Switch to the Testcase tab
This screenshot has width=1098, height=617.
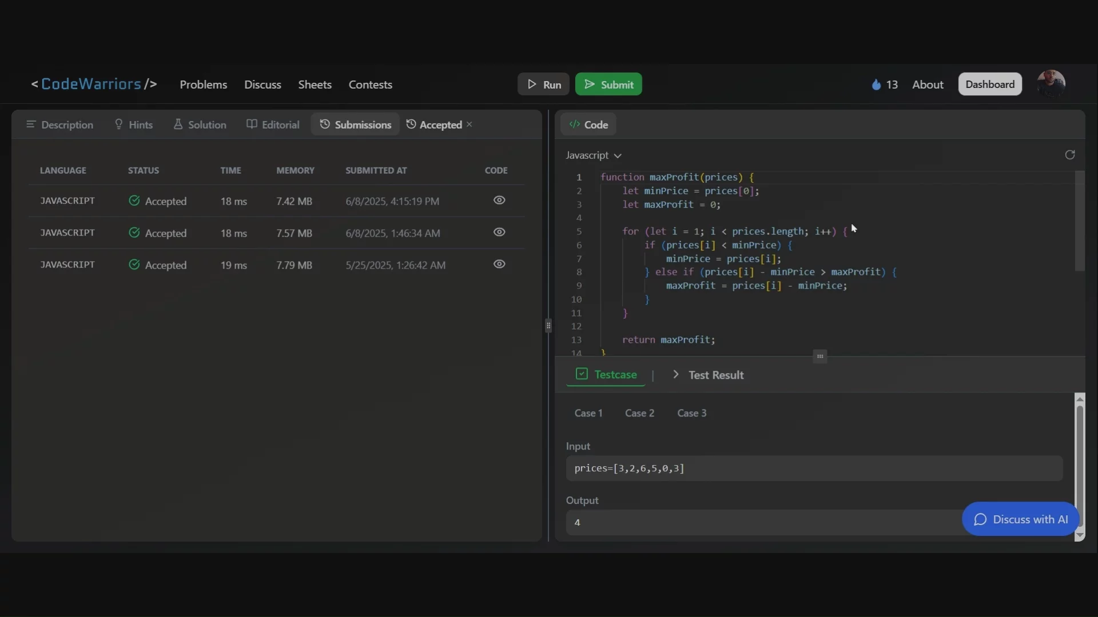click(606, 375)
